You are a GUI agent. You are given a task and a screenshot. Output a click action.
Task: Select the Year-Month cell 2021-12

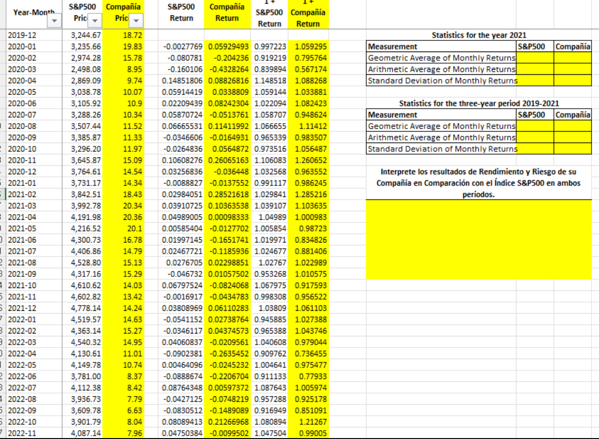[x=34, y=308]
